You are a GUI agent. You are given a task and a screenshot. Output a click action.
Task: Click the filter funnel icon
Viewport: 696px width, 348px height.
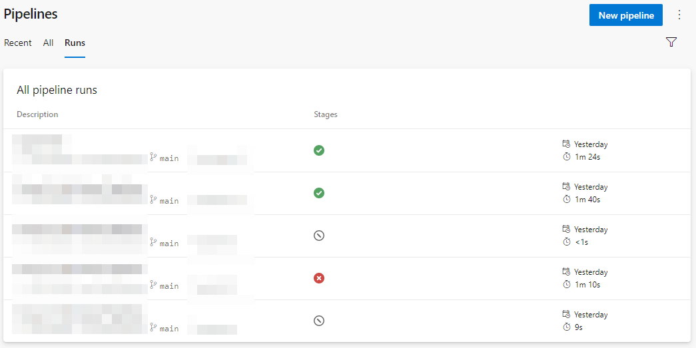[x=671, y=43]
